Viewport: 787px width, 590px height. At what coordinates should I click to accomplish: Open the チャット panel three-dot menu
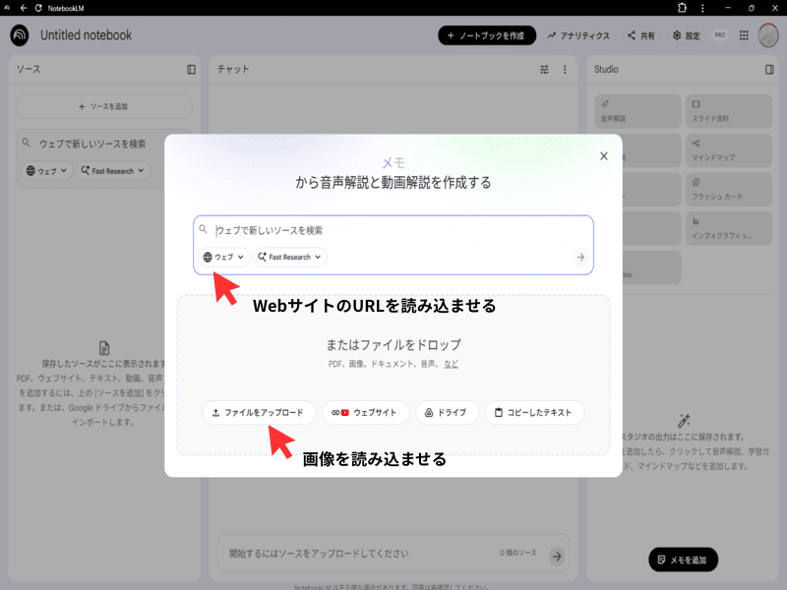point(565,69)
